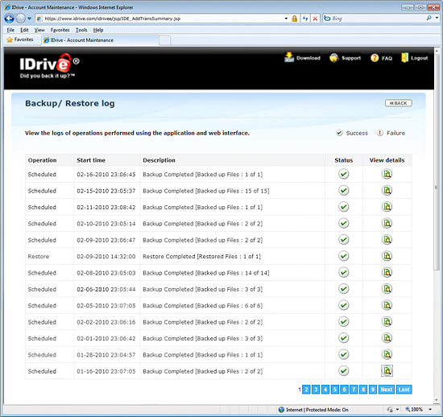The image size is (443, 417).
Task: Click the Next page button
Action: click(386, 390)
